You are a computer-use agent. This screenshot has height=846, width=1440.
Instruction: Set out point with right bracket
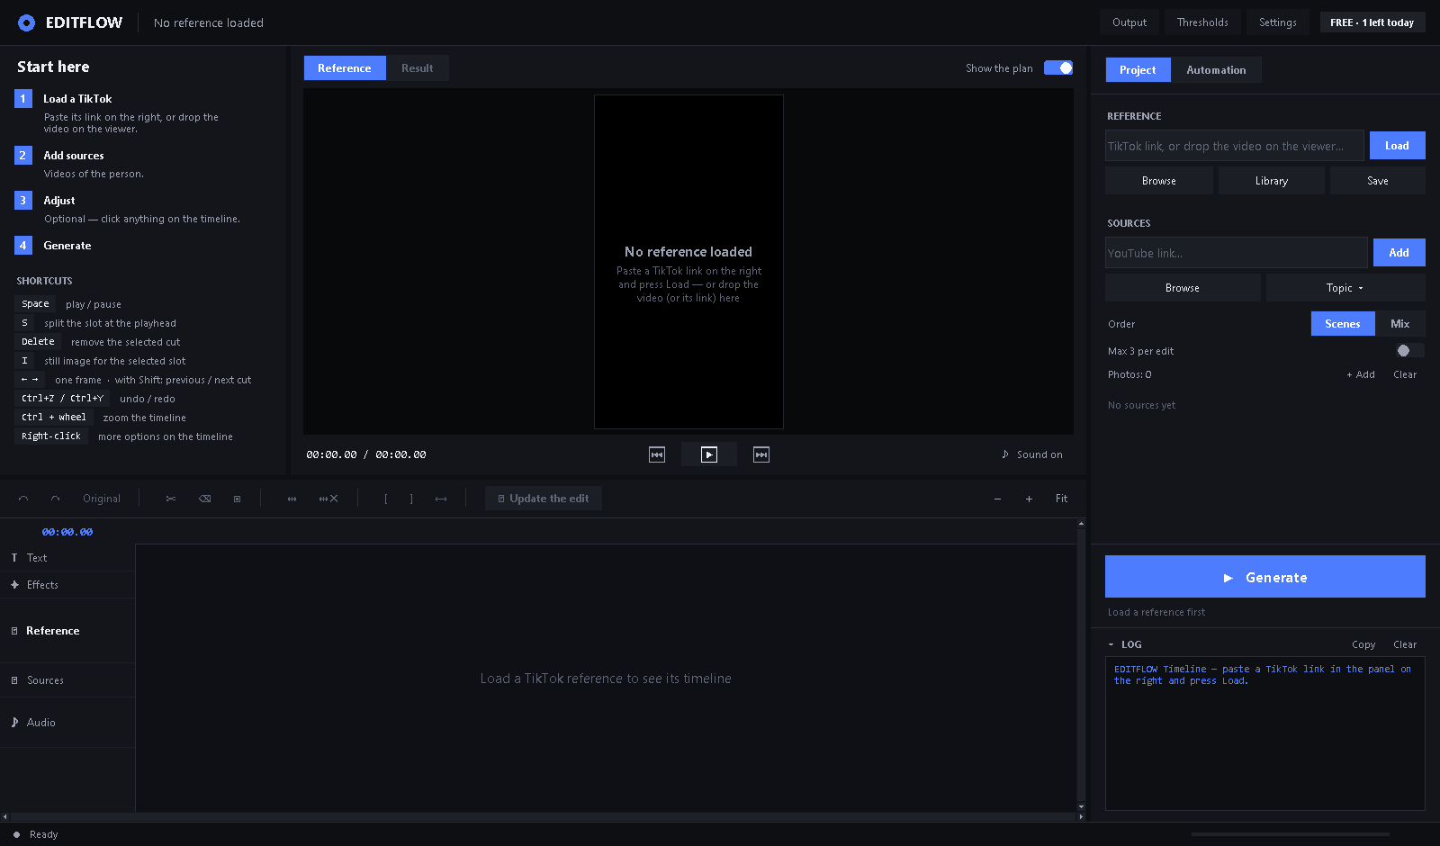pos(411,499)
